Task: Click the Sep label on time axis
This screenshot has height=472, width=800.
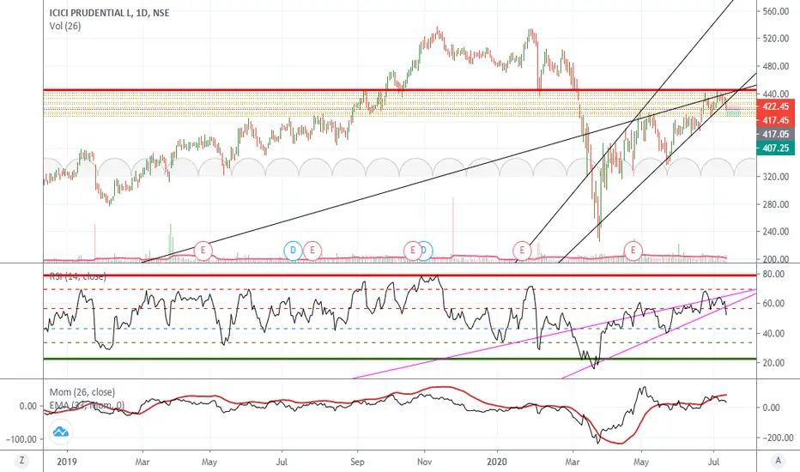Action: (x=357, y=462)
